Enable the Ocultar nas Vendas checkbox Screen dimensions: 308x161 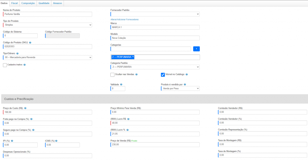[x=112, y=75]
